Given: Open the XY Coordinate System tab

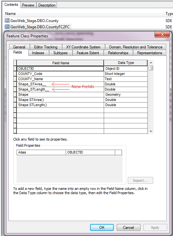Looking at the screenshot, I should [x=83, y=47].
